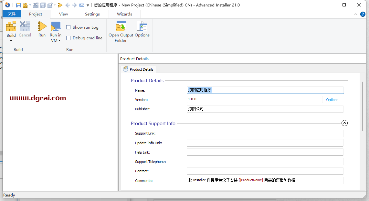Click the Forward navigation arrow
Image resolution: width=369 pixels, height=201 pixels.
click(75, 5)
